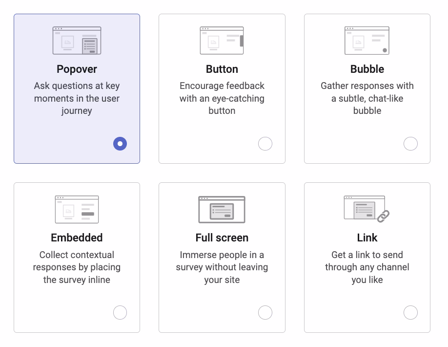The height and width of the screenshot is (347, 448).
Task: Click the Button card title
Action: [222, 69]
